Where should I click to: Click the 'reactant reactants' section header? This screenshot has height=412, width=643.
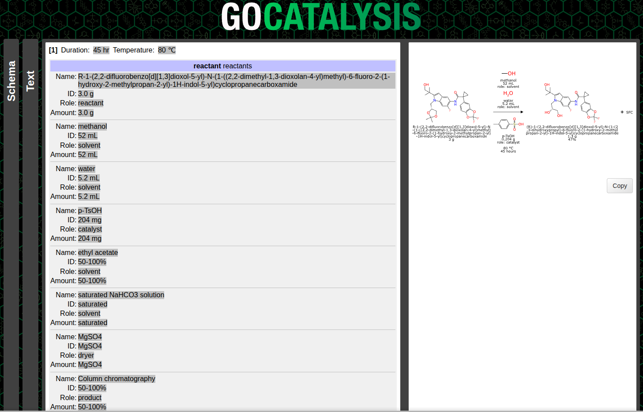click(222, 66)
